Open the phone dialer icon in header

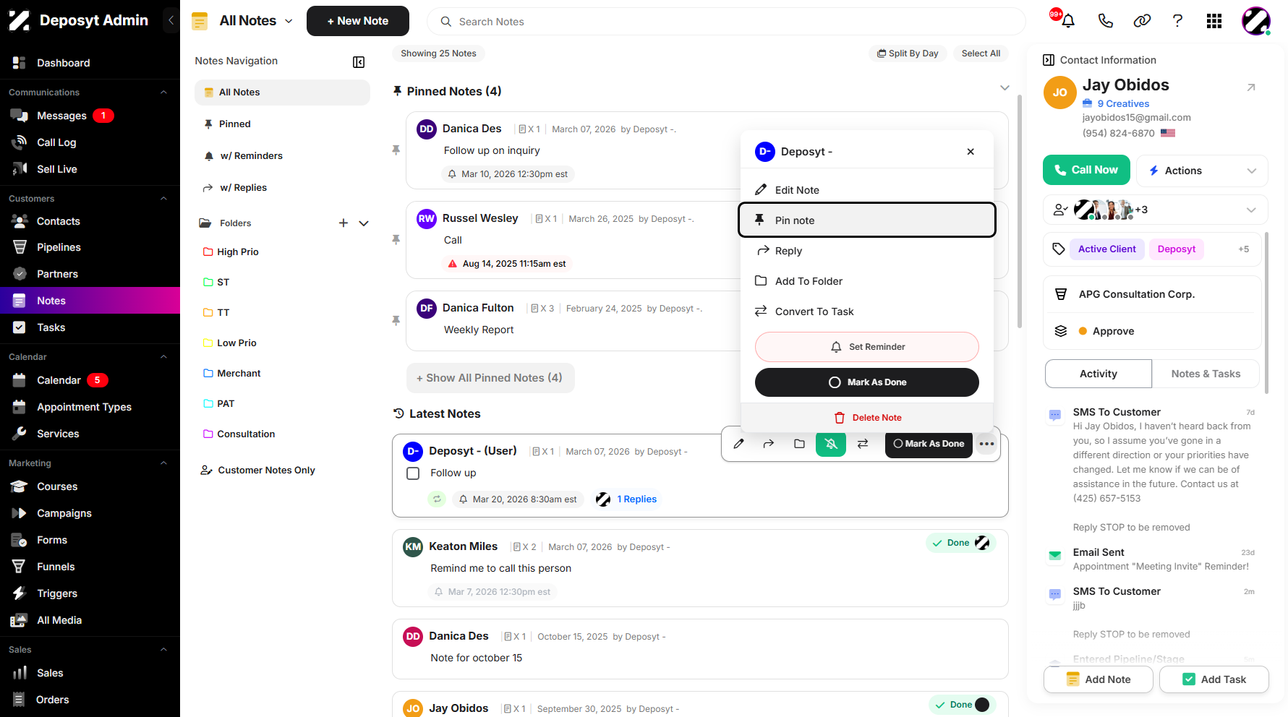1105,21
